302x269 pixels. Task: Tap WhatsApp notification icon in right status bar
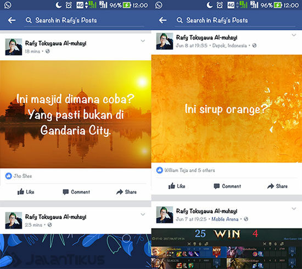(x=159, y=5)
